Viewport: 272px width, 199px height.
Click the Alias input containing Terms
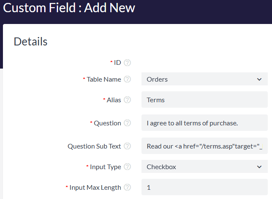pyautogui.click(x=204, y=100)
